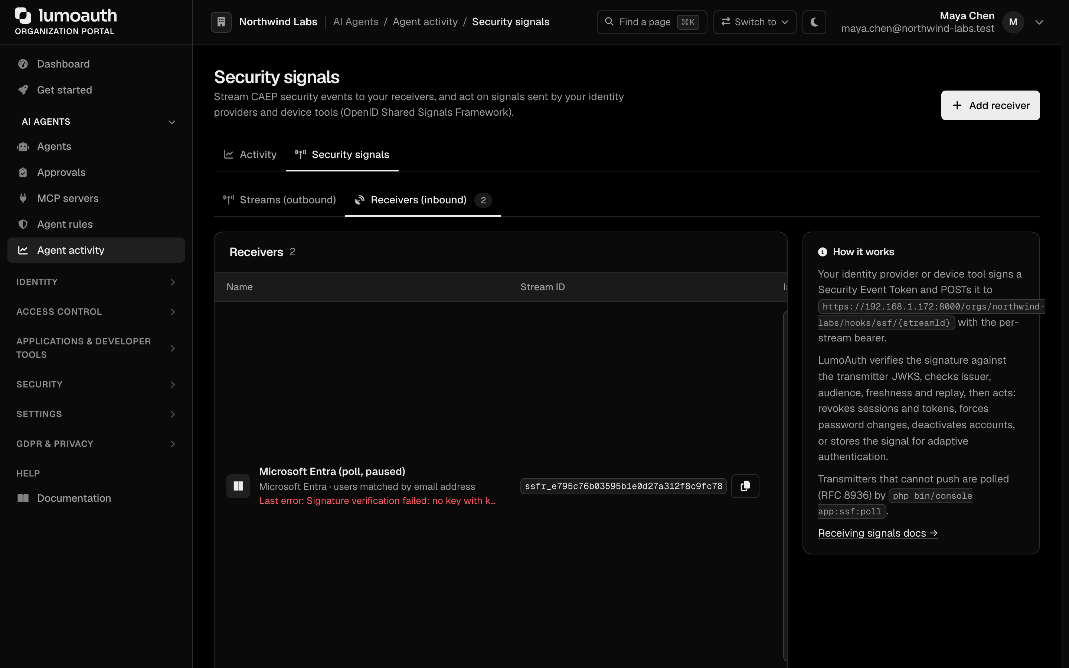Select the Receivers (inbound) tab
Image resolution: width=1069 pixels, height=668 pixels.
coord(423,200)
